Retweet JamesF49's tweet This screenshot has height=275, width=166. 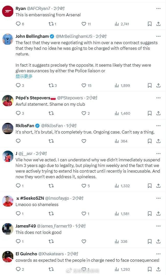tap(51, 241)
